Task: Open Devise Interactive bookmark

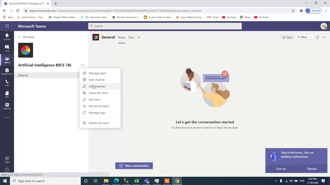Action: click(x=126, y=17)
